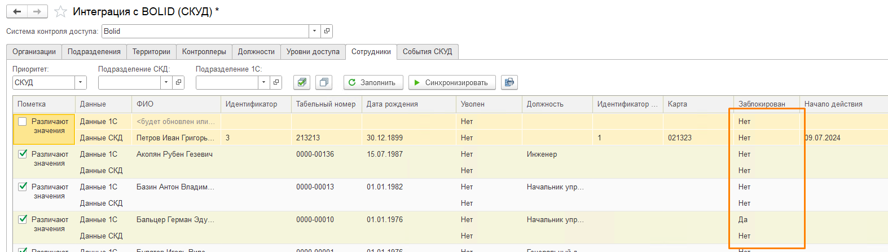The width and height of the screenshot is (888, 252).
Task: Open the Подразделение 1С item via its open icon
Action: click(x=276, y=82)
